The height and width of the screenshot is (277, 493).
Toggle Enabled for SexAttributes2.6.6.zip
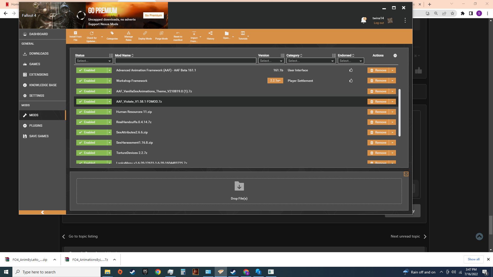coord(92,132)
